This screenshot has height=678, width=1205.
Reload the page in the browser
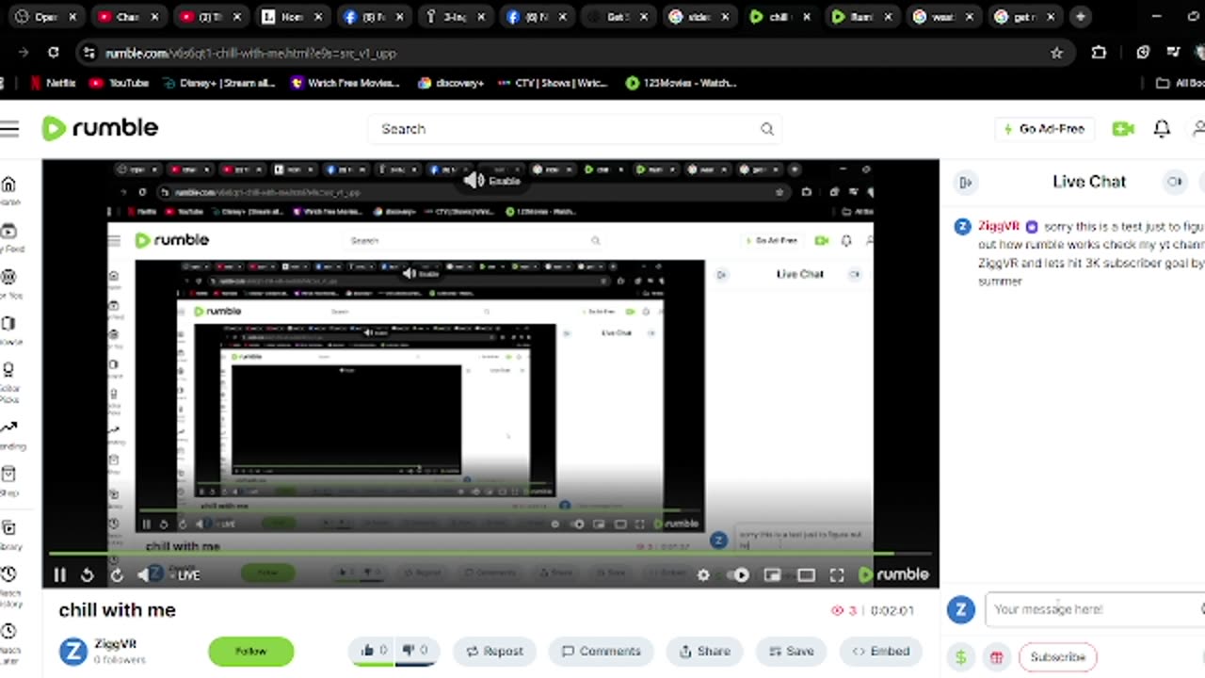click(x=54, y=54)
